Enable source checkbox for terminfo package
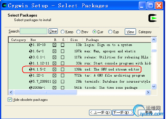Screen dimensions: 166x119 (63, 82)
